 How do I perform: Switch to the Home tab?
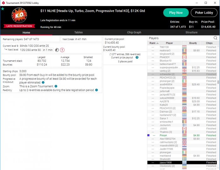(26, 32)
